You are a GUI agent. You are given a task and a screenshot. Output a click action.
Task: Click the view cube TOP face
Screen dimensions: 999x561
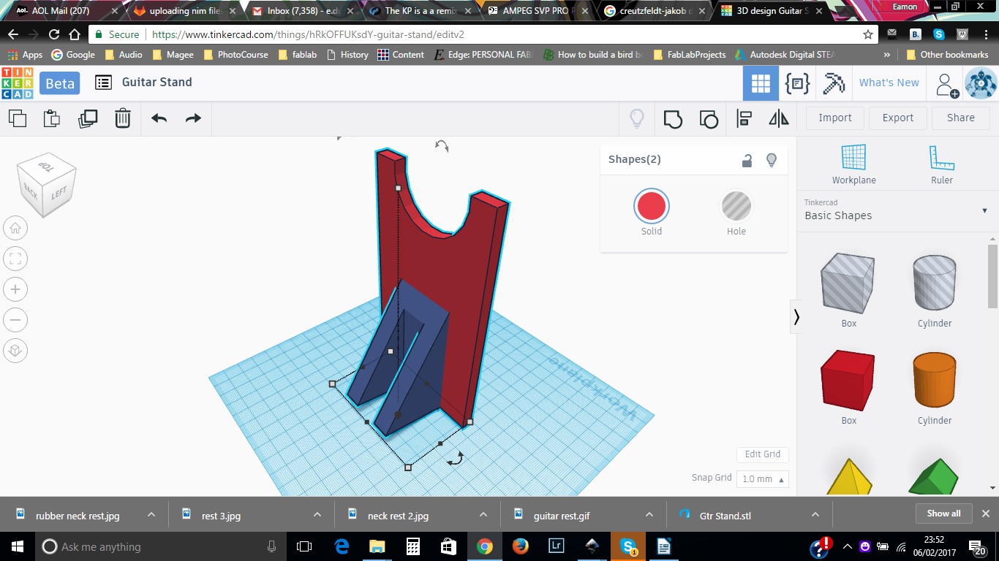47,166
